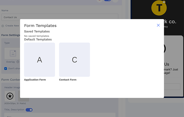The height and width of the screenshot is (117, 184).
Task: Open the Overlay help question mark
Action: pyautogui.click(x=18, y=62)
